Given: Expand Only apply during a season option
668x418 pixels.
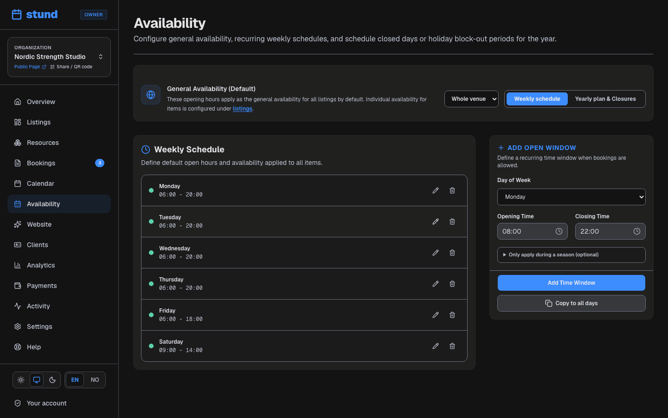Looking at the screenshot, I should click(572, 255).
